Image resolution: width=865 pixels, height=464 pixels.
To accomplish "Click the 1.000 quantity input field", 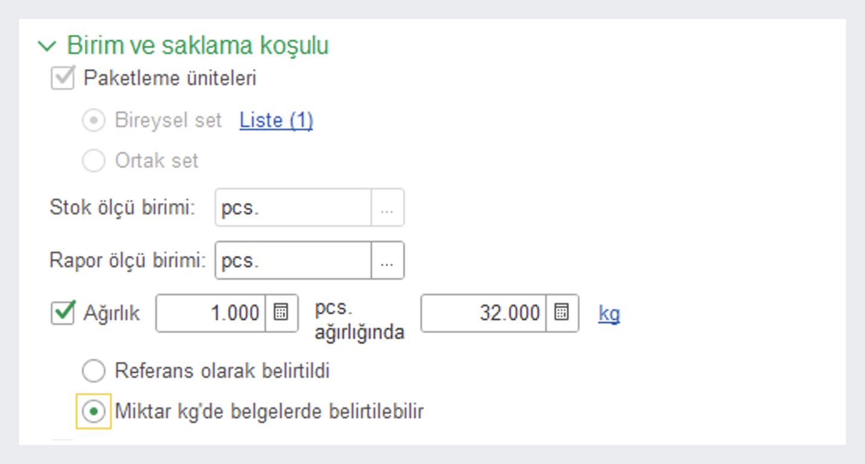I will click(x=211, y=313).
